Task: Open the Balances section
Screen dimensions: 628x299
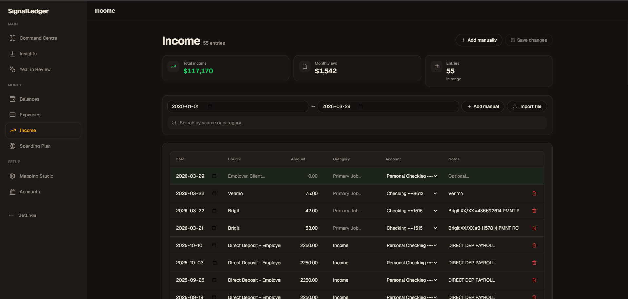Action: pos(43,99)
